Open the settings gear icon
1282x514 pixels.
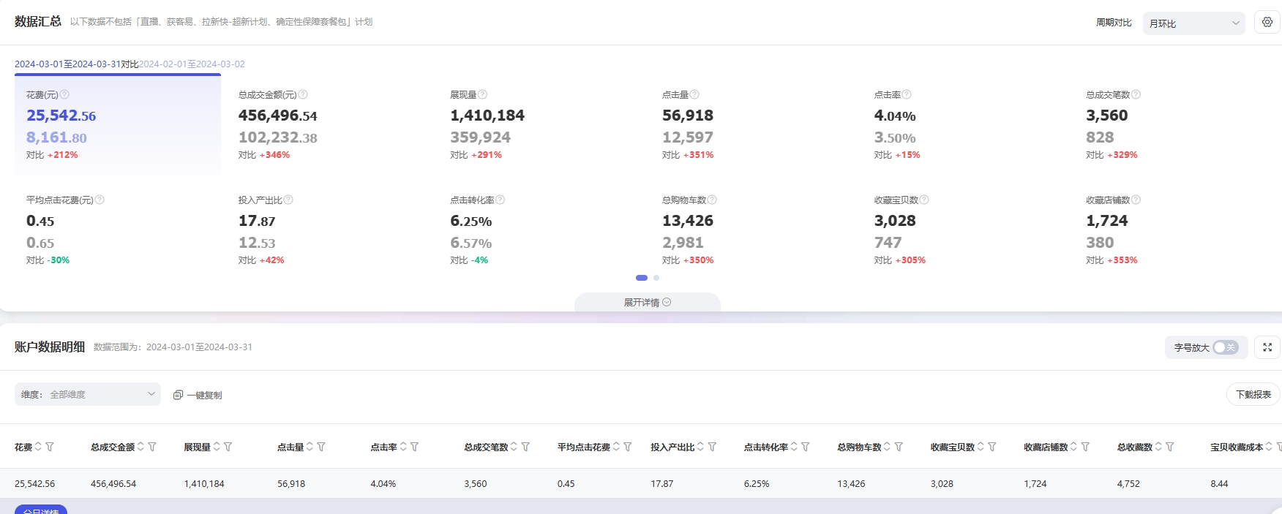[x=1267, y=23]
